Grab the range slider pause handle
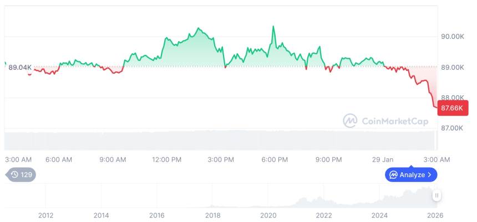 click(x=437, y=195)
